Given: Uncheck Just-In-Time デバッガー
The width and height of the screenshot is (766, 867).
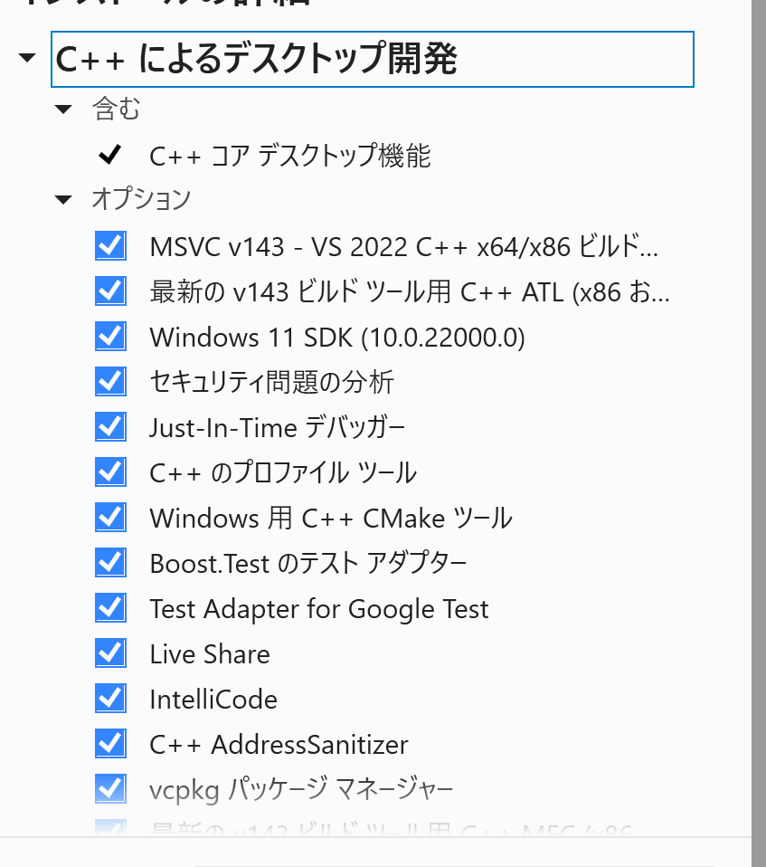Looking at the screenshot, I should coord(109,426).
